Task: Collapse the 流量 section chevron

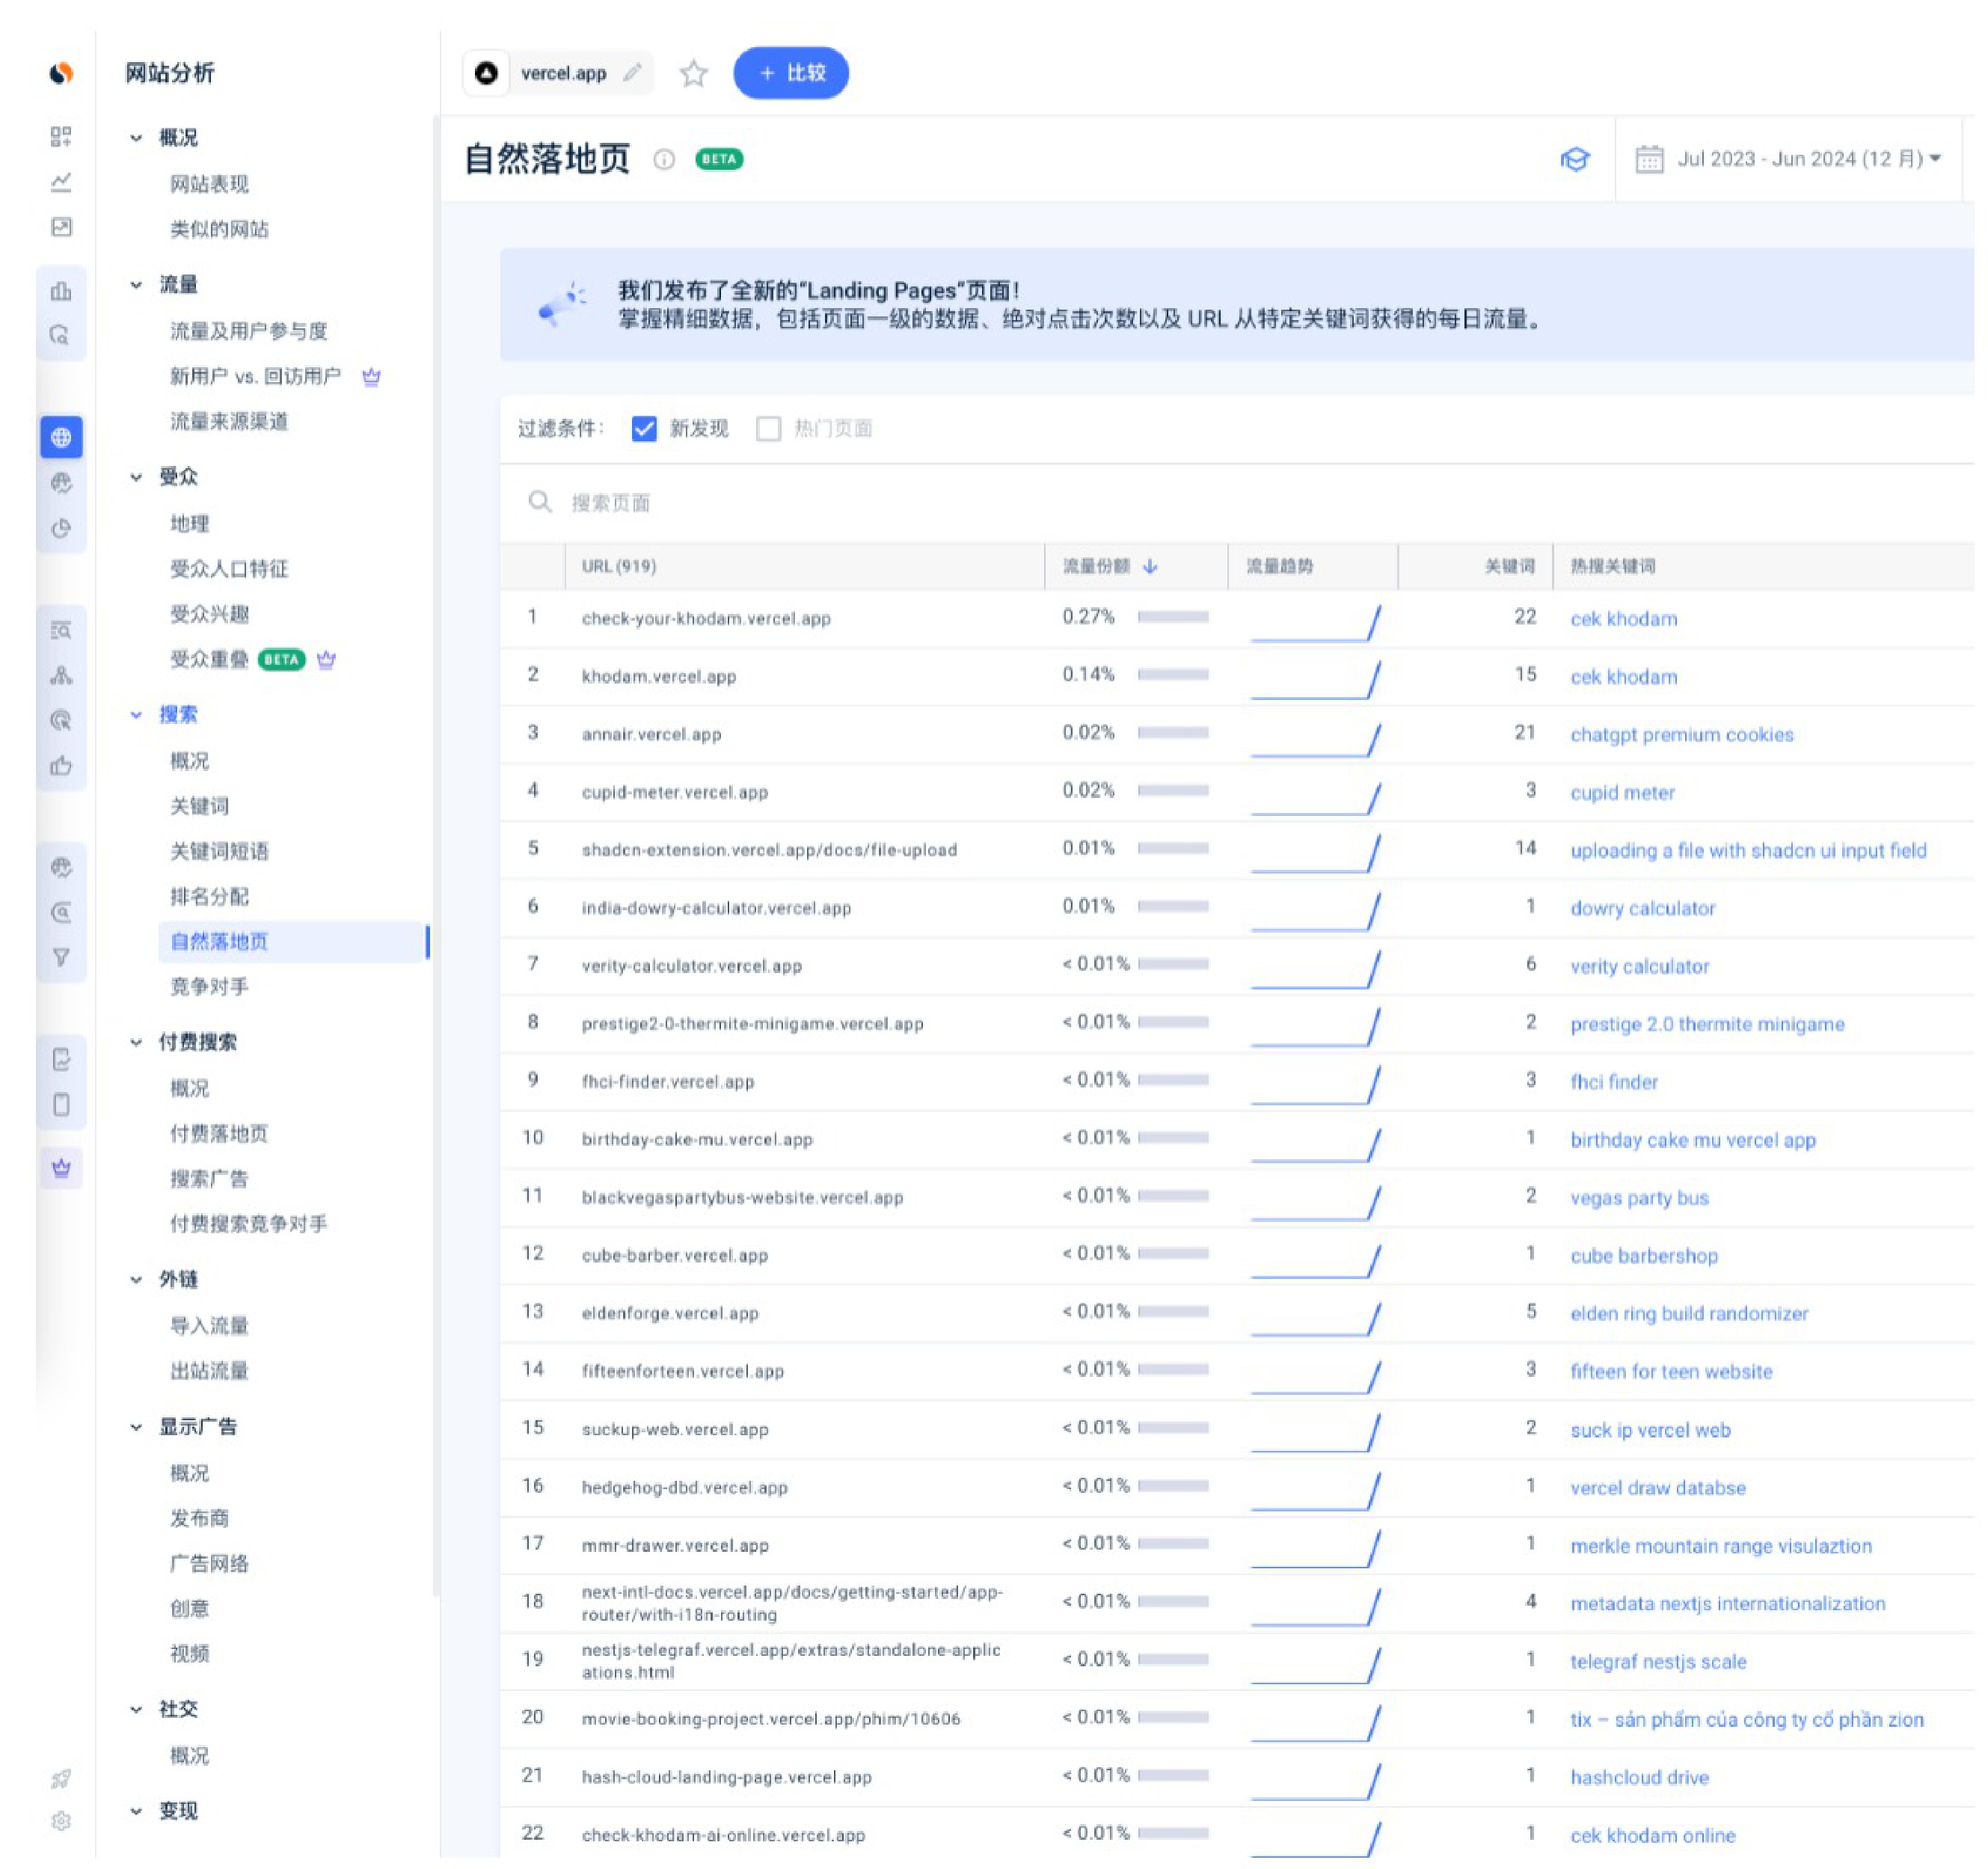Action: 137,285
